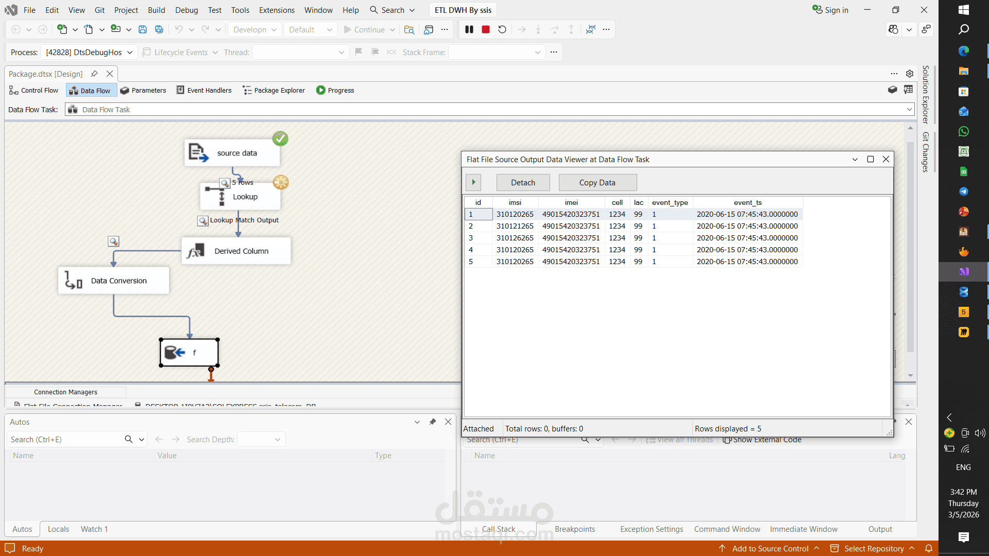Screen dimensions: 989x556
Task: Click the Copy Data button
Action: [598, 182]
